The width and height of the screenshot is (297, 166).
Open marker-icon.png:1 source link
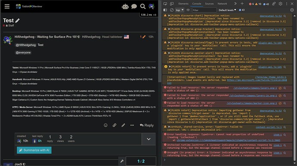252,103
